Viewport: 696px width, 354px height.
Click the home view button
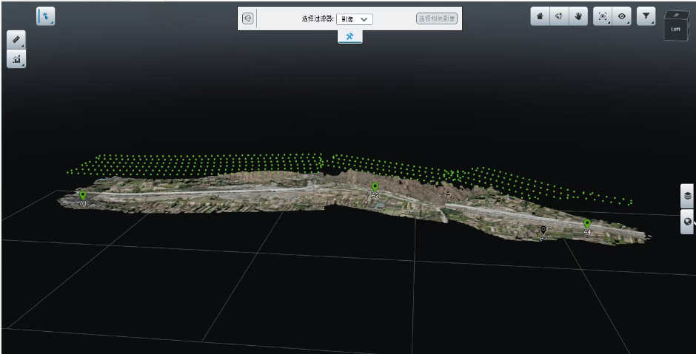(540, 16)
